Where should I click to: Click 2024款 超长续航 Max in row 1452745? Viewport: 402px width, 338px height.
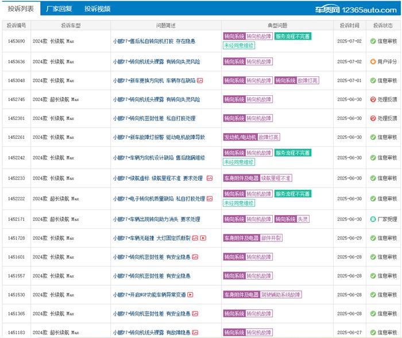point(56,99)
